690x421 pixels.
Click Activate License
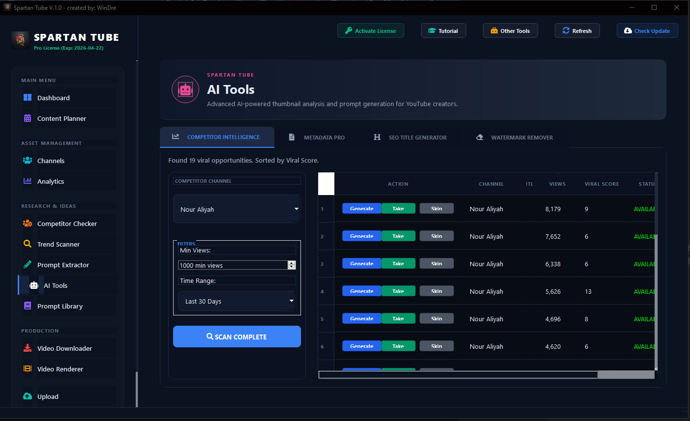(x=370, y=30)
